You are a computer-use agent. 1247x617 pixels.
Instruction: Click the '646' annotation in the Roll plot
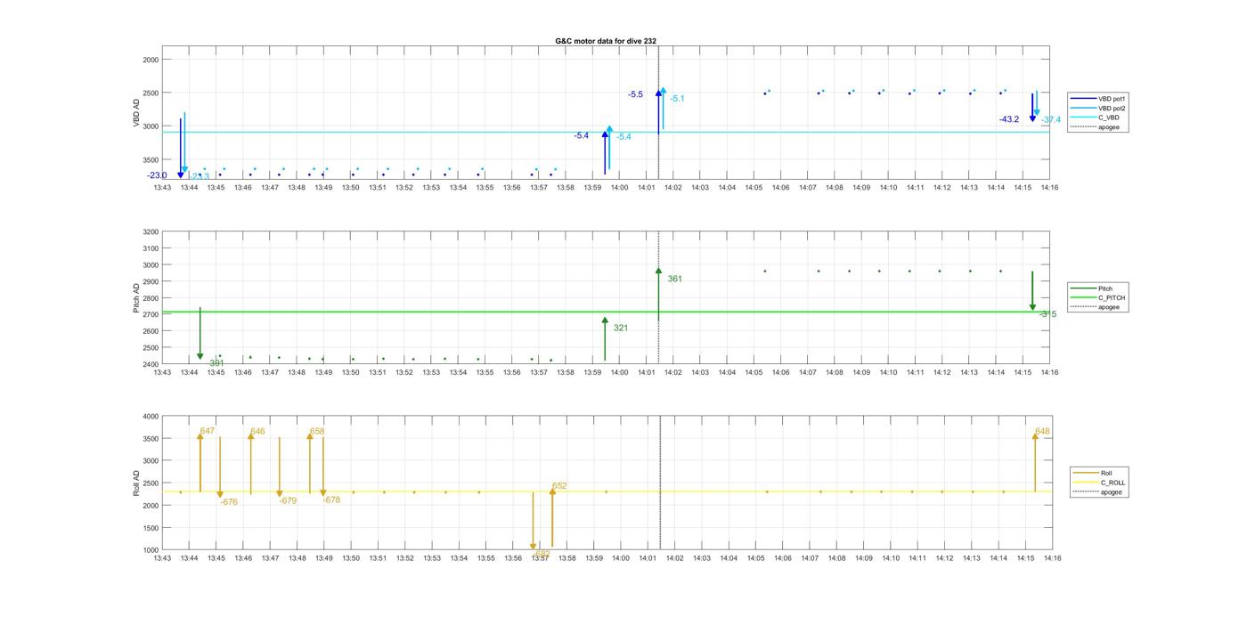(x=257, y=432)
